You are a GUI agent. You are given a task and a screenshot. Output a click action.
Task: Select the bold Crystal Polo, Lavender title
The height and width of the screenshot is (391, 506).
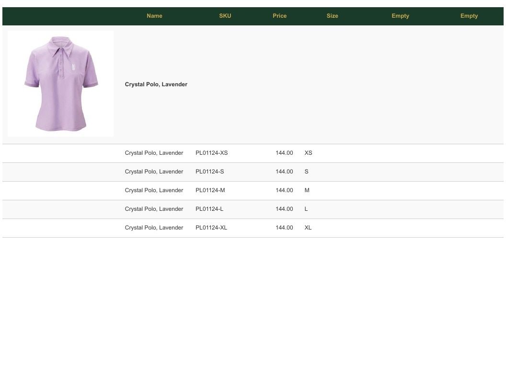[156, 84]
